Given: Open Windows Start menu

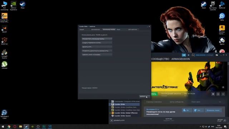Looking at the screenshot, I should point(3,126).
